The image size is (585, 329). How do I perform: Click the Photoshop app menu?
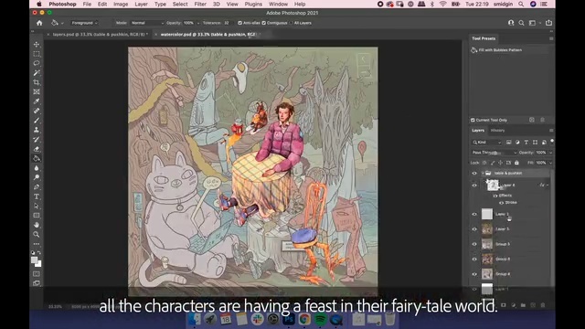coord(62,4)
